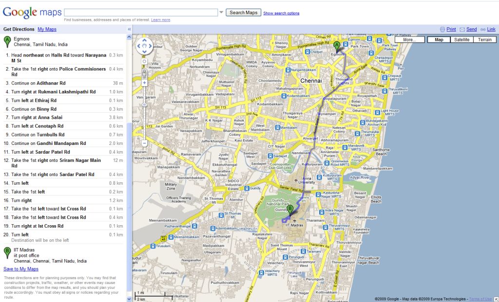Click the Chetpet railway station icon
The image size is (499, 302).
pyautogui.click(x=307, y=52)
